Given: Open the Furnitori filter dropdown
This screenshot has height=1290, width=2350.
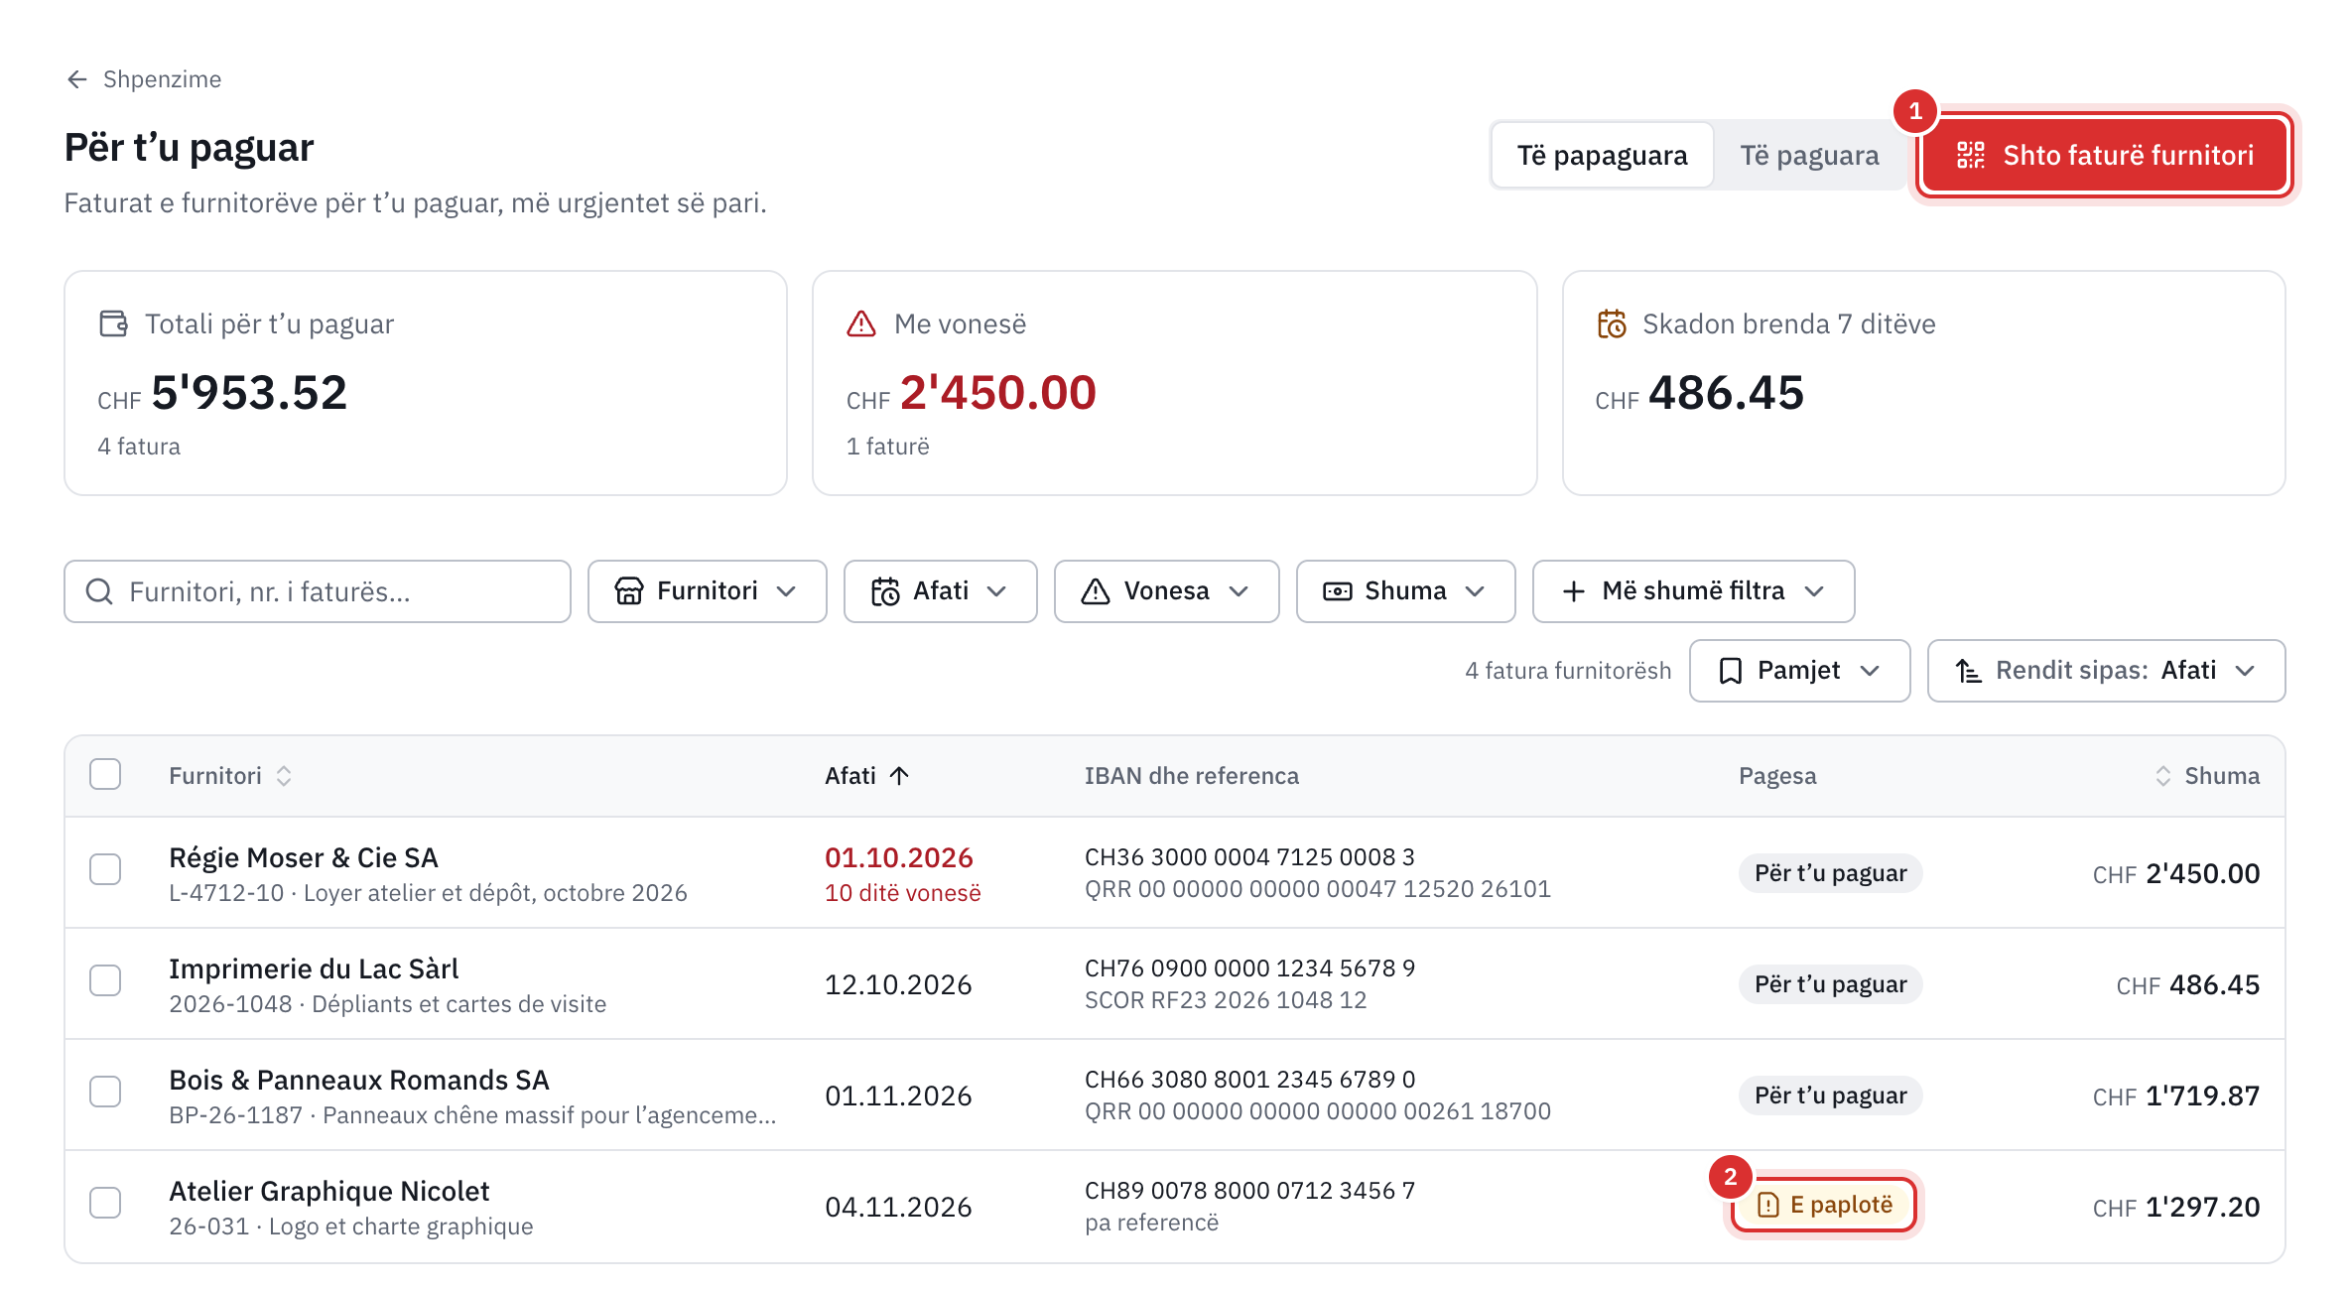Looking at the screenshot, I should pyautogui.click(x=707, y=591).
